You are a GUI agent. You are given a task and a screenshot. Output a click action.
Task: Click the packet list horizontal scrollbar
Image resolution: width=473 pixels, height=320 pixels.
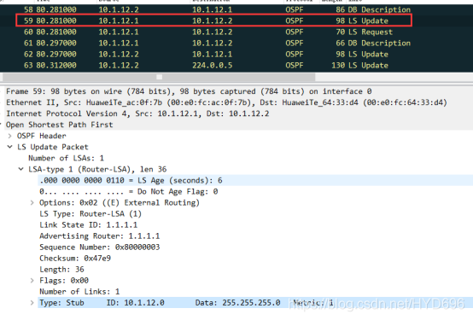pyautogui.click(x=159, y=77)
